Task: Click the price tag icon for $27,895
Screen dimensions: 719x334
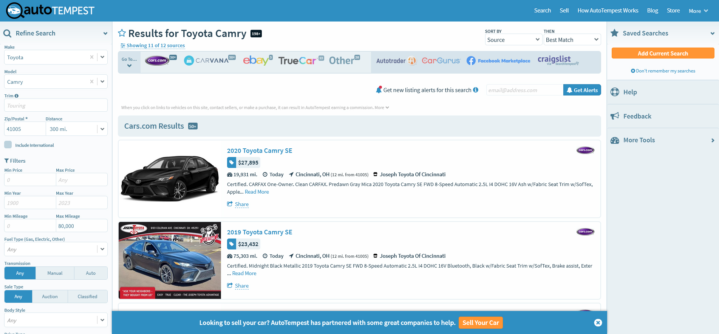Action: pyautogui.click(x=232, y=163)
